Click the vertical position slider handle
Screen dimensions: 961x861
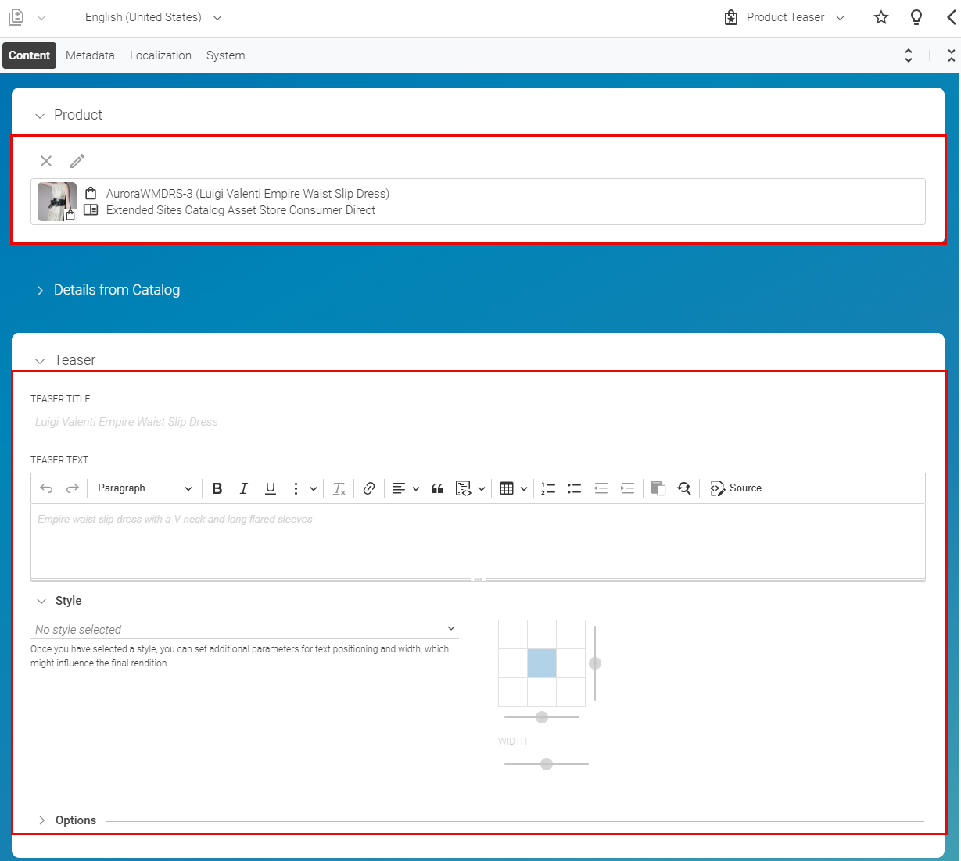click(595, 663)
